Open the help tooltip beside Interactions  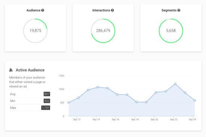click(x=112, y=10)
